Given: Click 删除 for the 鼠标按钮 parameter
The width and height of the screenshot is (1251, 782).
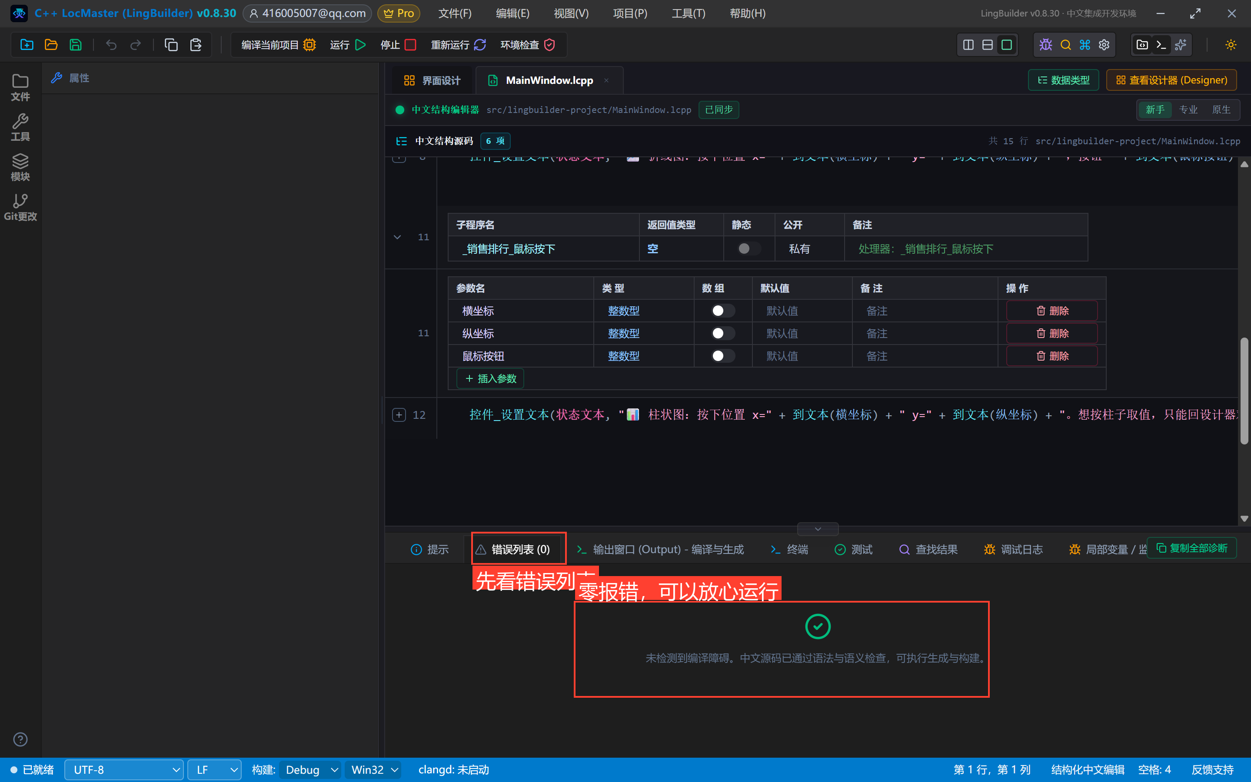Looking at the screenshot, I should (x=1052, y=356).
